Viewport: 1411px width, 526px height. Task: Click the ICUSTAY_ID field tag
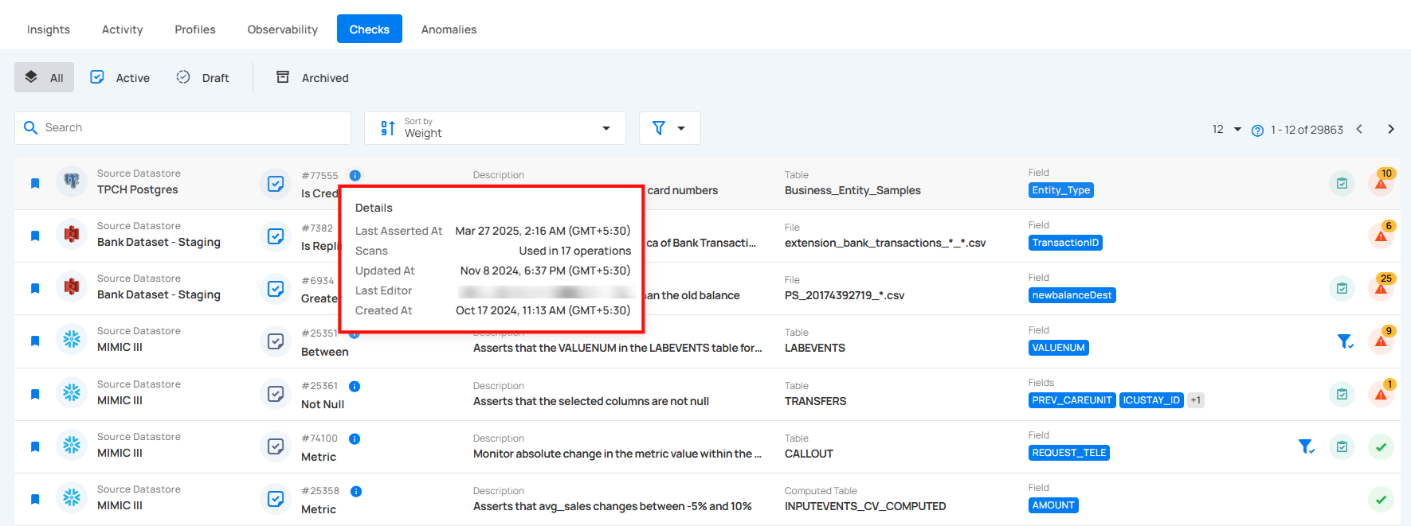point(1151,400)
